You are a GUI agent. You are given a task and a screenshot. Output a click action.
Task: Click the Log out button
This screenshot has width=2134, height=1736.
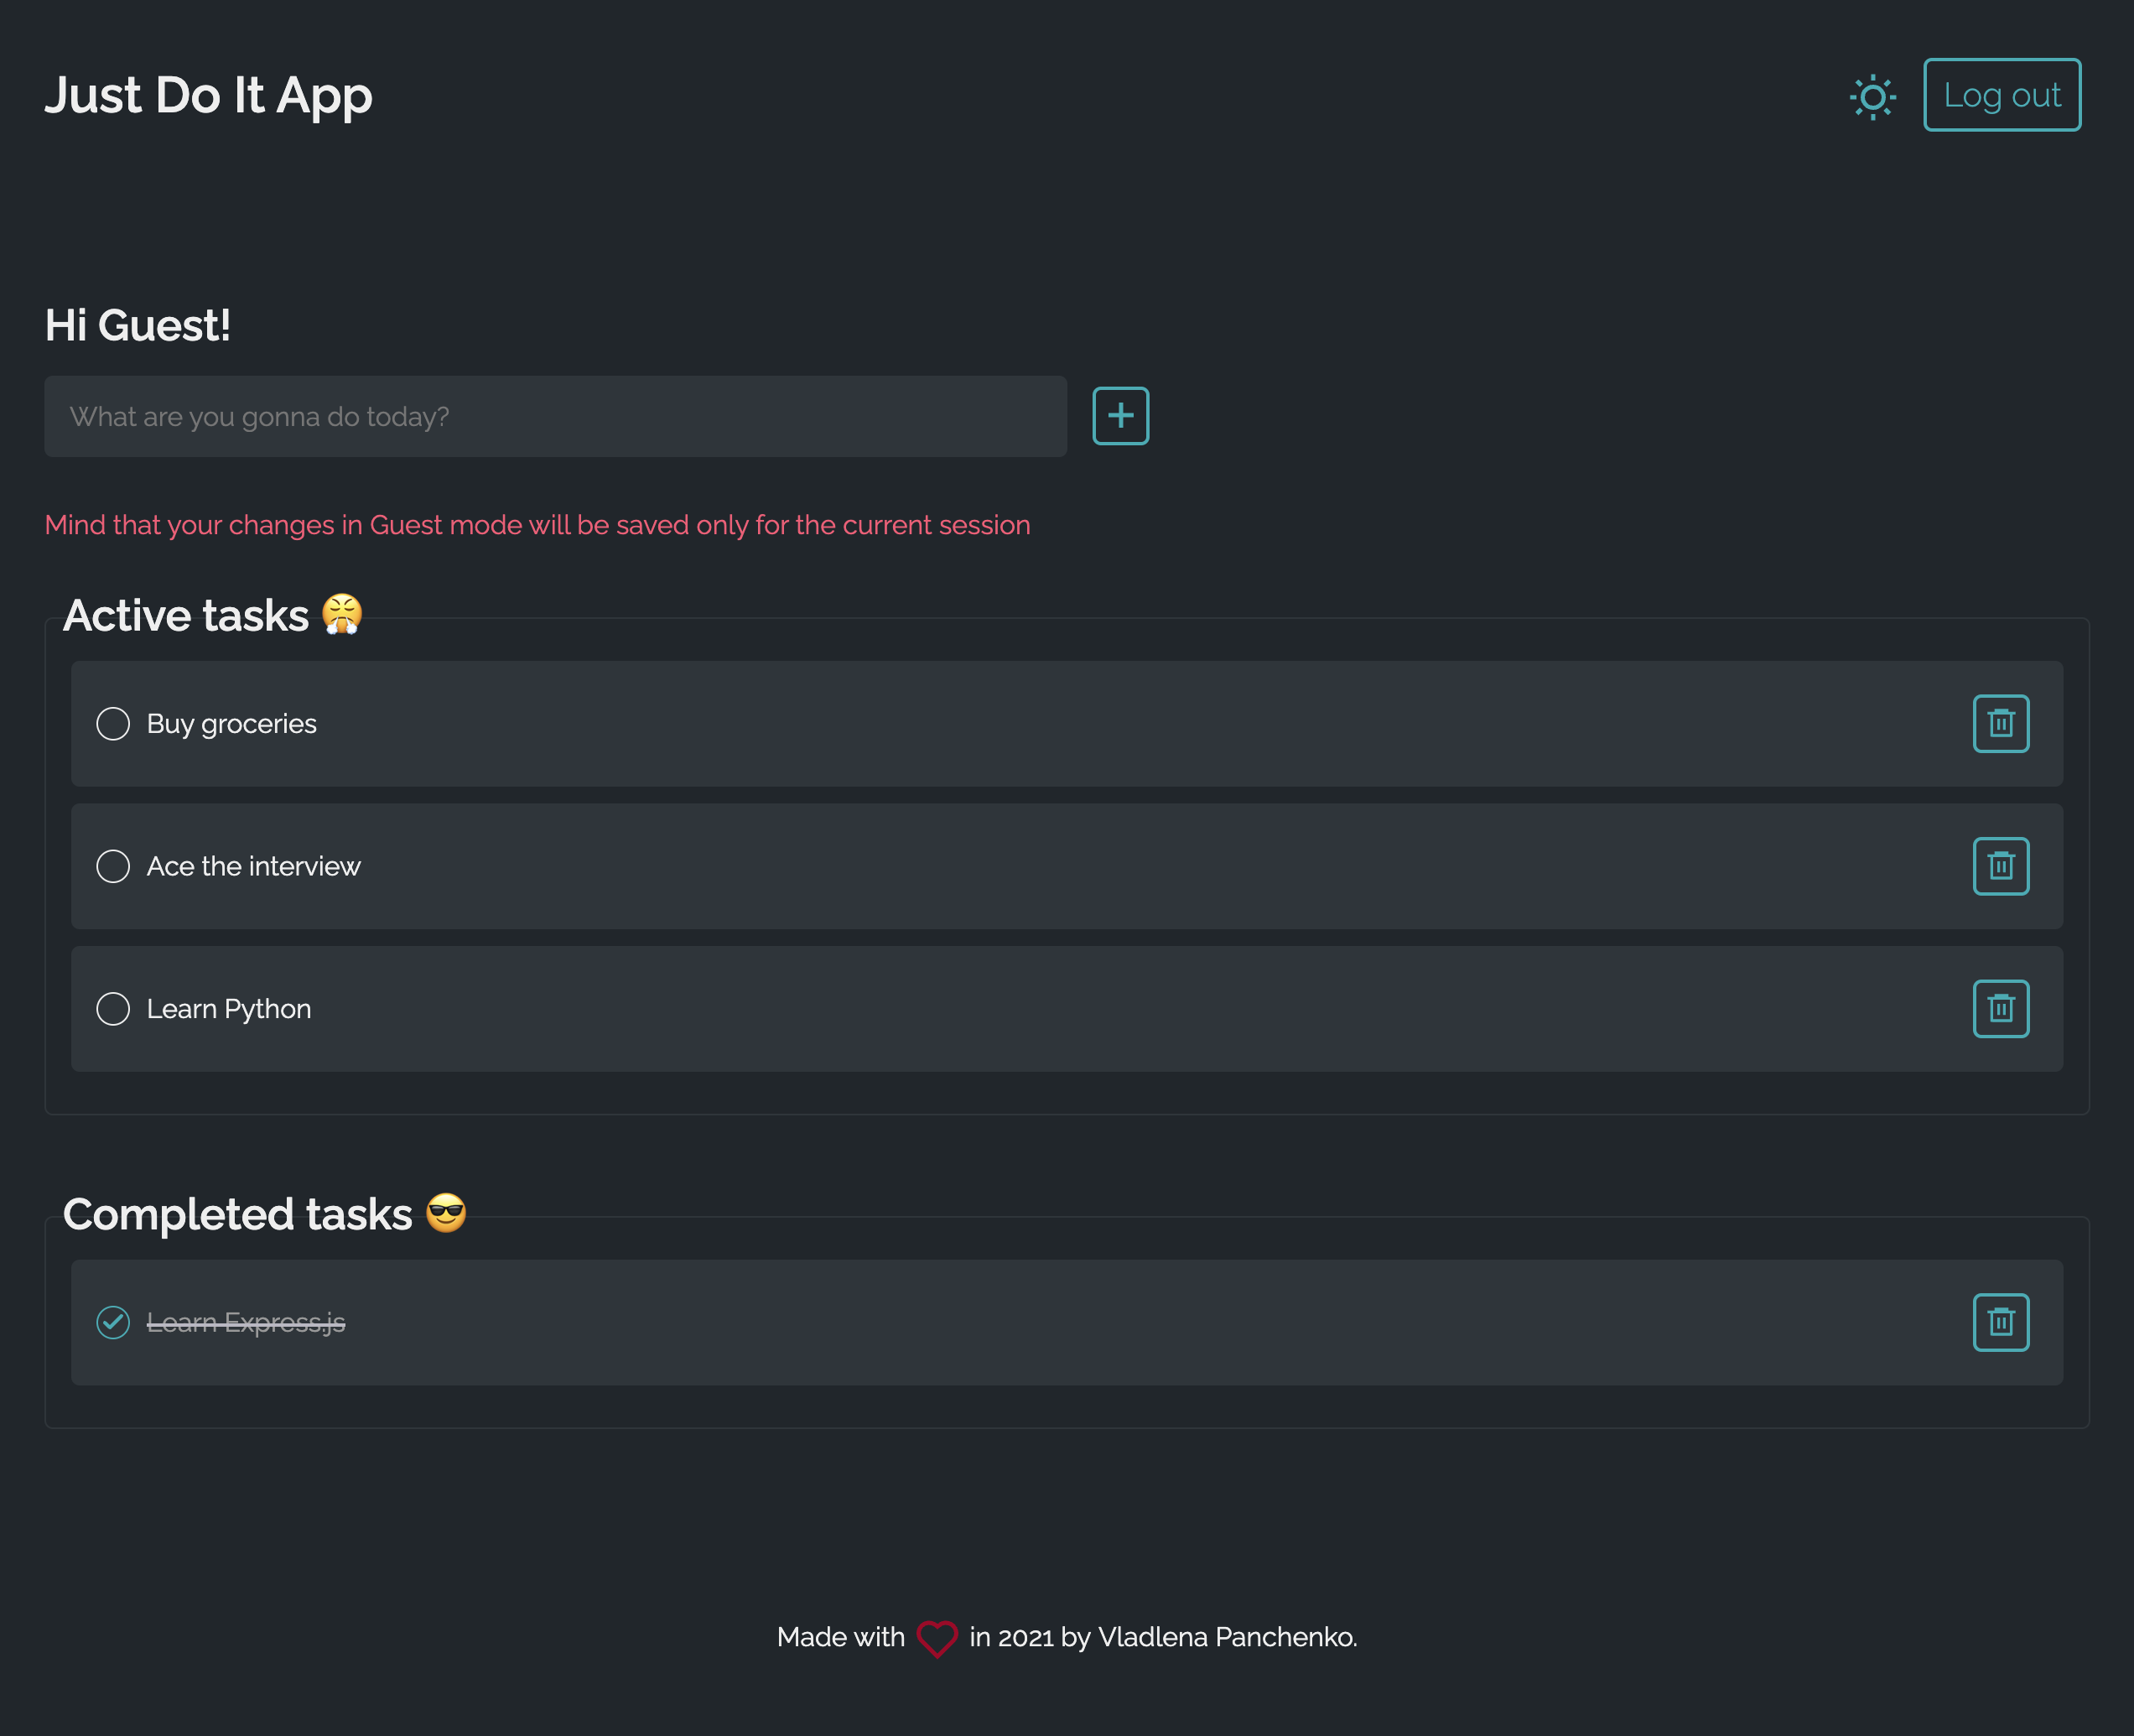(2001, 95)
